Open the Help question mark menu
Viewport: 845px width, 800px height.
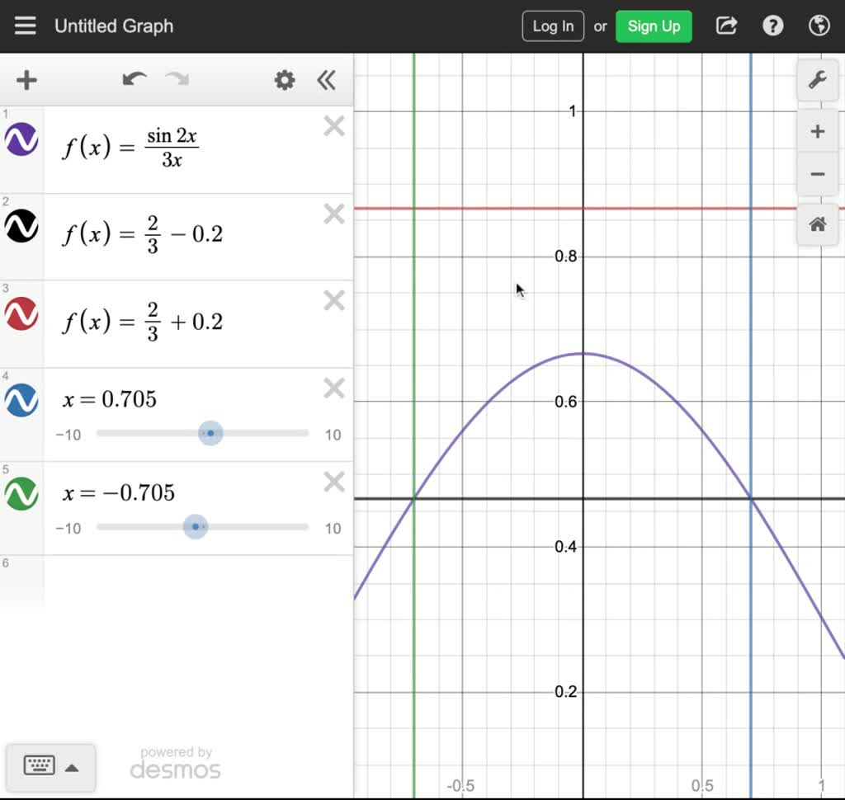[x=772, y=26]
